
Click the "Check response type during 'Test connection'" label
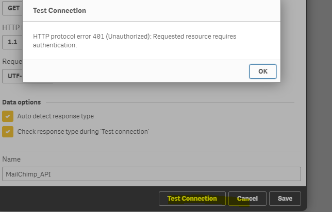point(83,132)
